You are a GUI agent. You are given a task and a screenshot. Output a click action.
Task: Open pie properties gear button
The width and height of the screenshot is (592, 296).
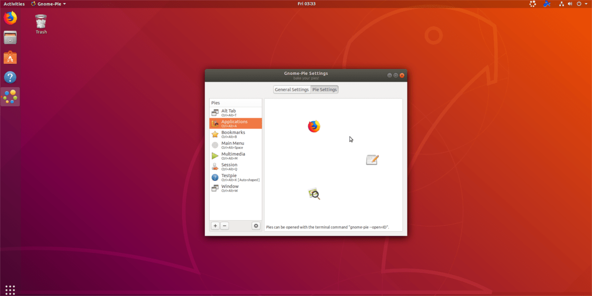256,226
